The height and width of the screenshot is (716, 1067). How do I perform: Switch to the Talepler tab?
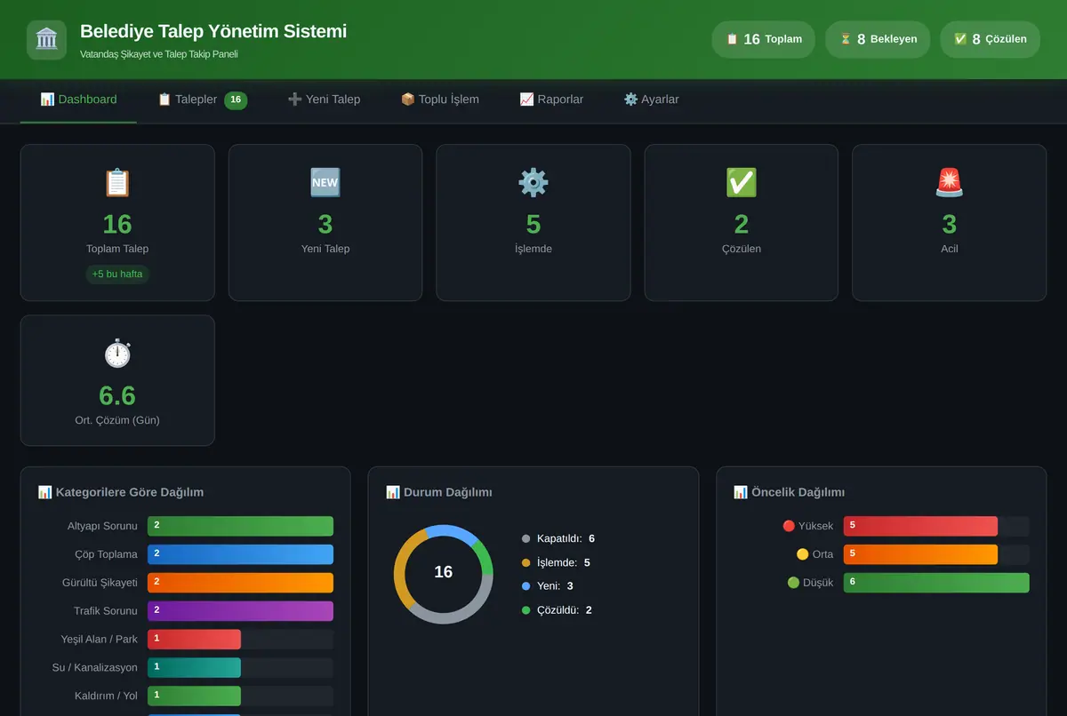tap(203, 99)
